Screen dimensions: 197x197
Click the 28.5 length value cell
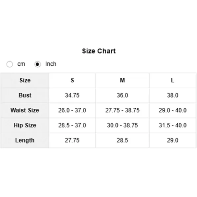(x=122, y=140)
